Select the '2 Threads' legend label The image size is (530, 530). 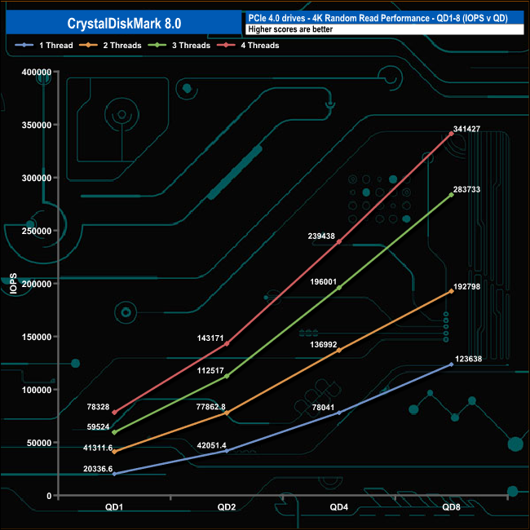(122, 46)
